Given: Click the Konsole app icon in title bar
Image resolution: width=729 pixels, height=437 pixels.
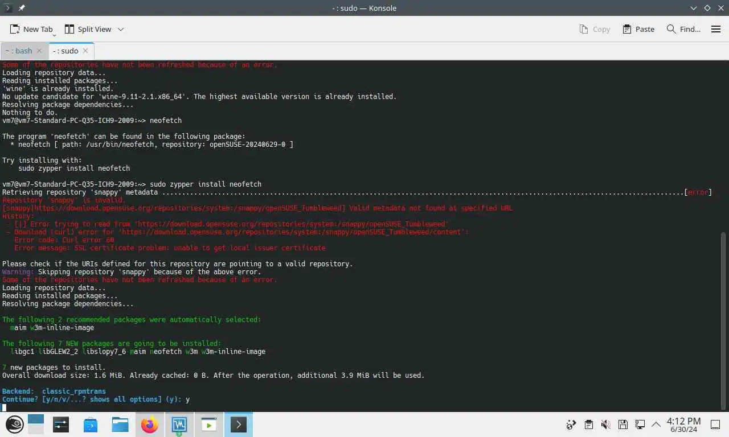Looking at the screenshot, I should pos(8,8).
